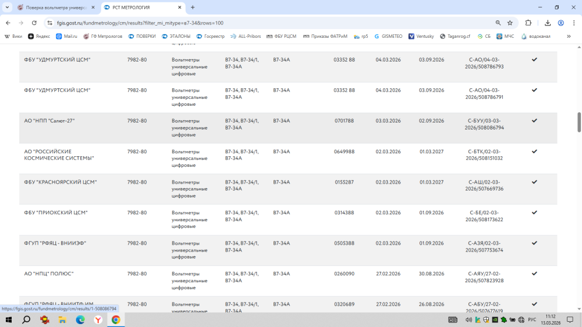Click checkmark in the Красноярский ЦСМ row
The width and height of the screenshot is (582, 327).
(x=534, y=182)
